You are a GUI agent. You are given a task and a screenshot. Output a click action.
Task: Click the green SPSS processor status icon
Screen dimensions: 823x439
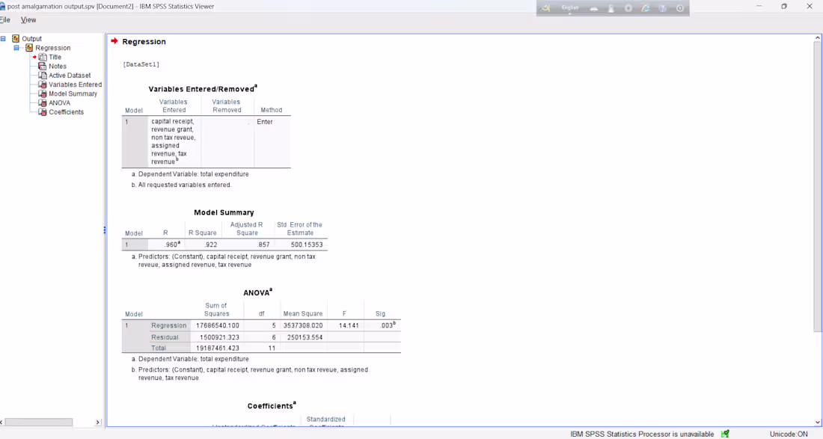click(723, 433)
